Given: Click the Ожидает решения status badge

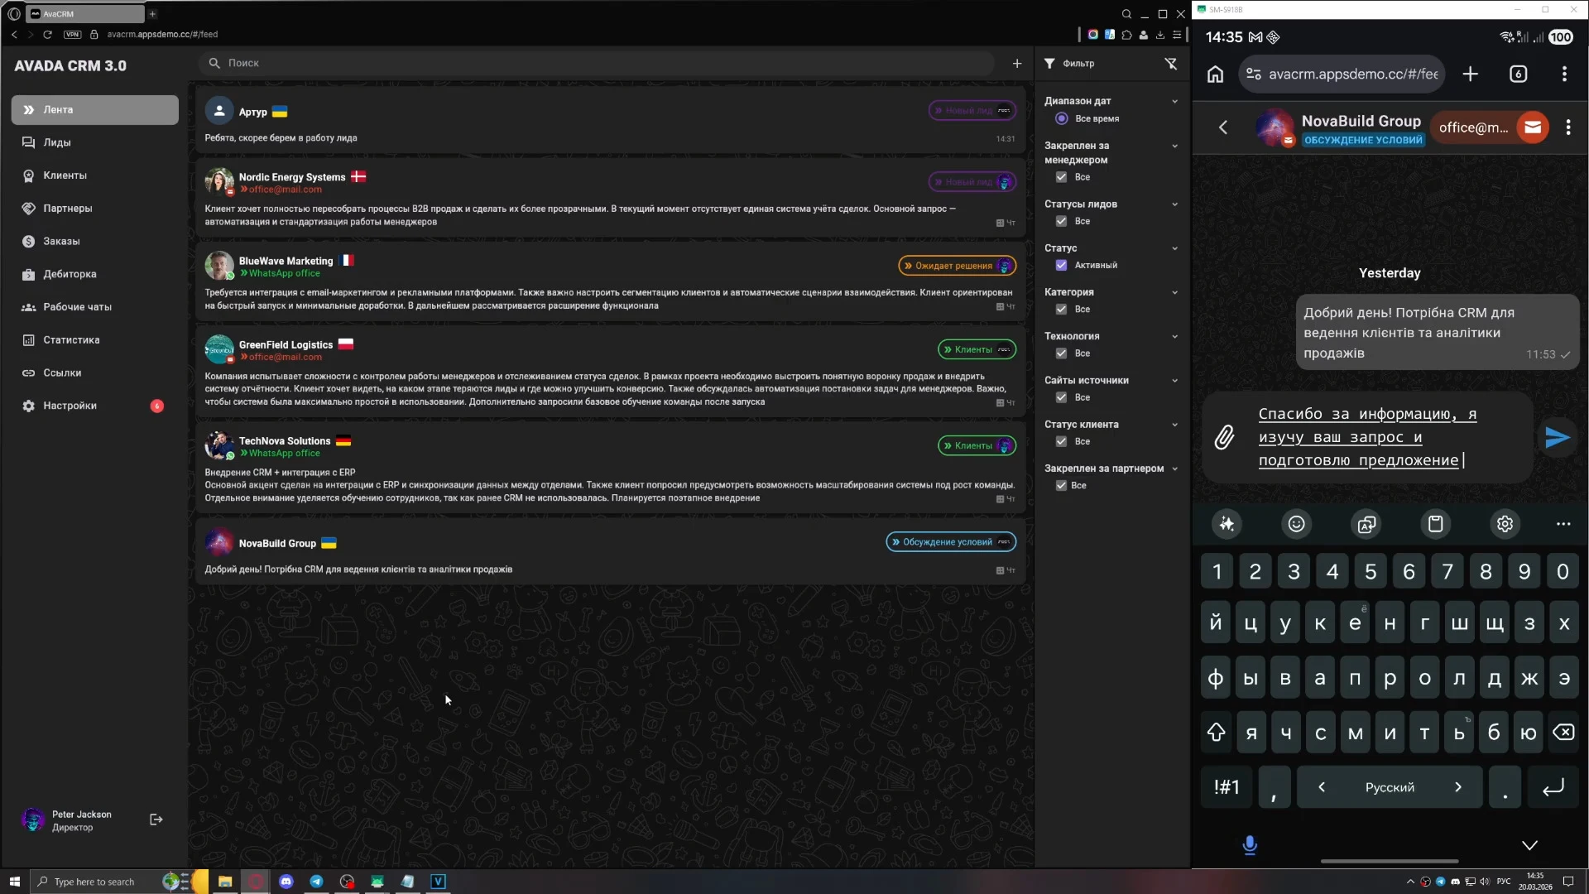Looking at the screenshot, I should pyautogui.click(x=954, y=266).
